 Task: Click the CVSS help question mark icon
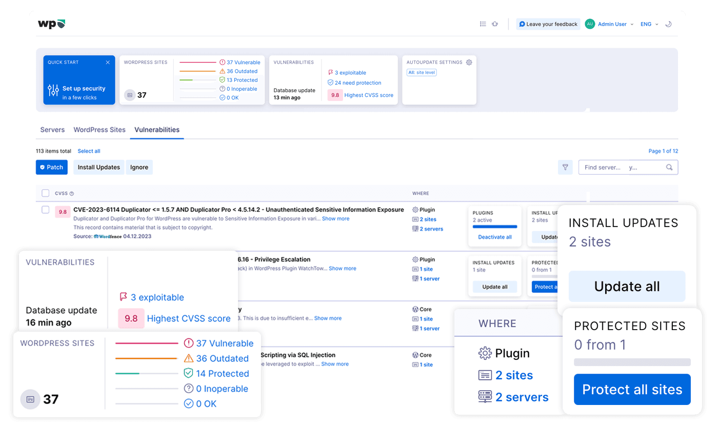(72, 194)
